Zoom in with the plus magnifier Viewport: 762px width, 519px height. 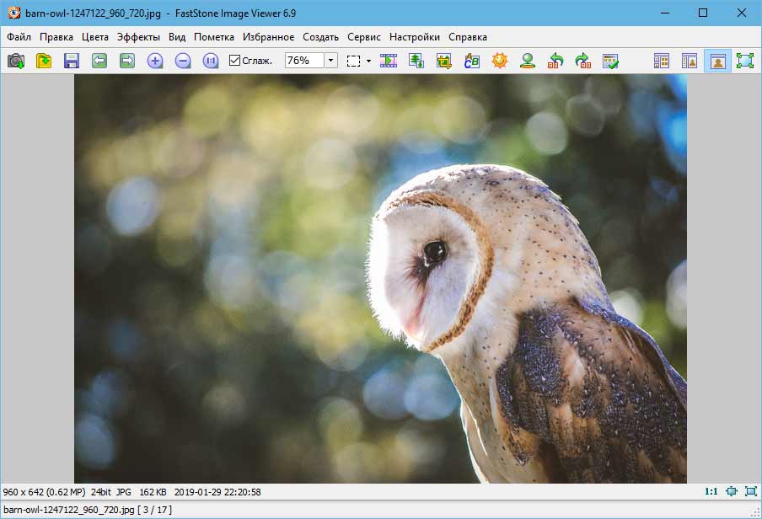155,61
